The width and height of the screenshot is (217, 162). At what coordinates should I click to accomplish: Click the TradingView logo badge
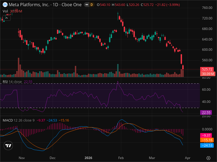coord(8,146)
